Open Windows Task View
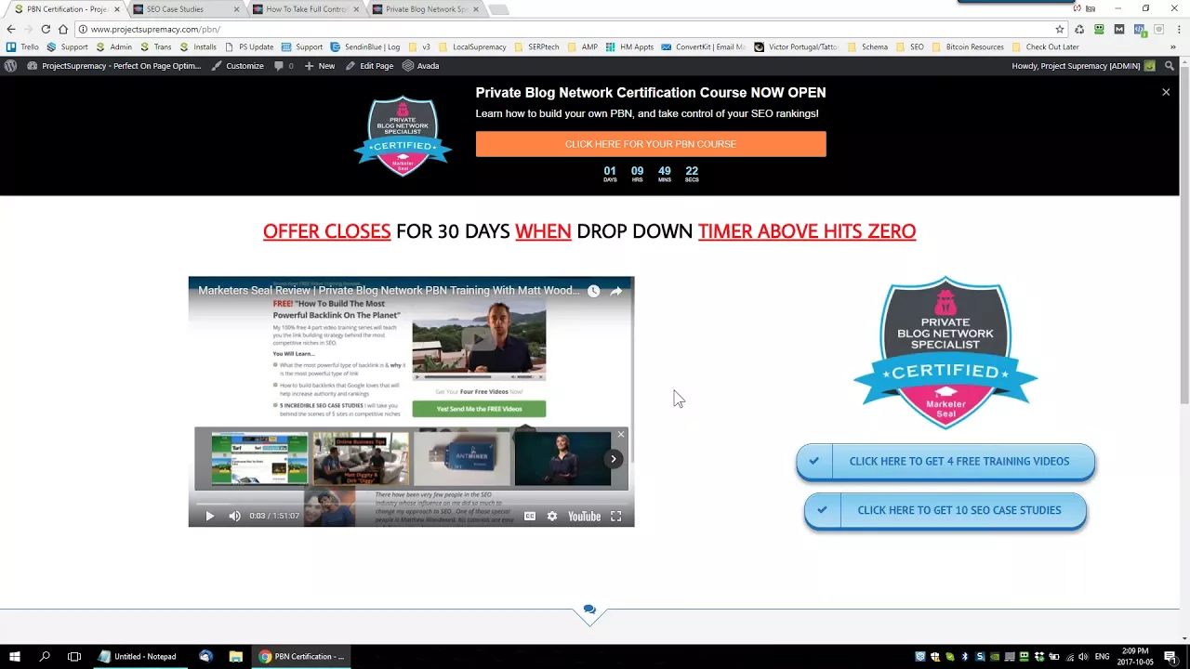This screenshot has height=669, width=1190. click(x=74, y=657)
